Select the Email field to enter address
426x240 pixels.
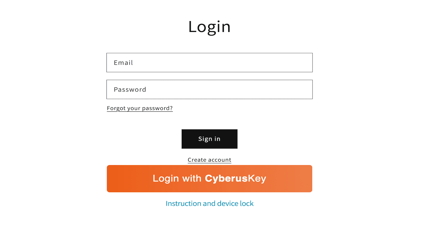[x=209, y=63]
